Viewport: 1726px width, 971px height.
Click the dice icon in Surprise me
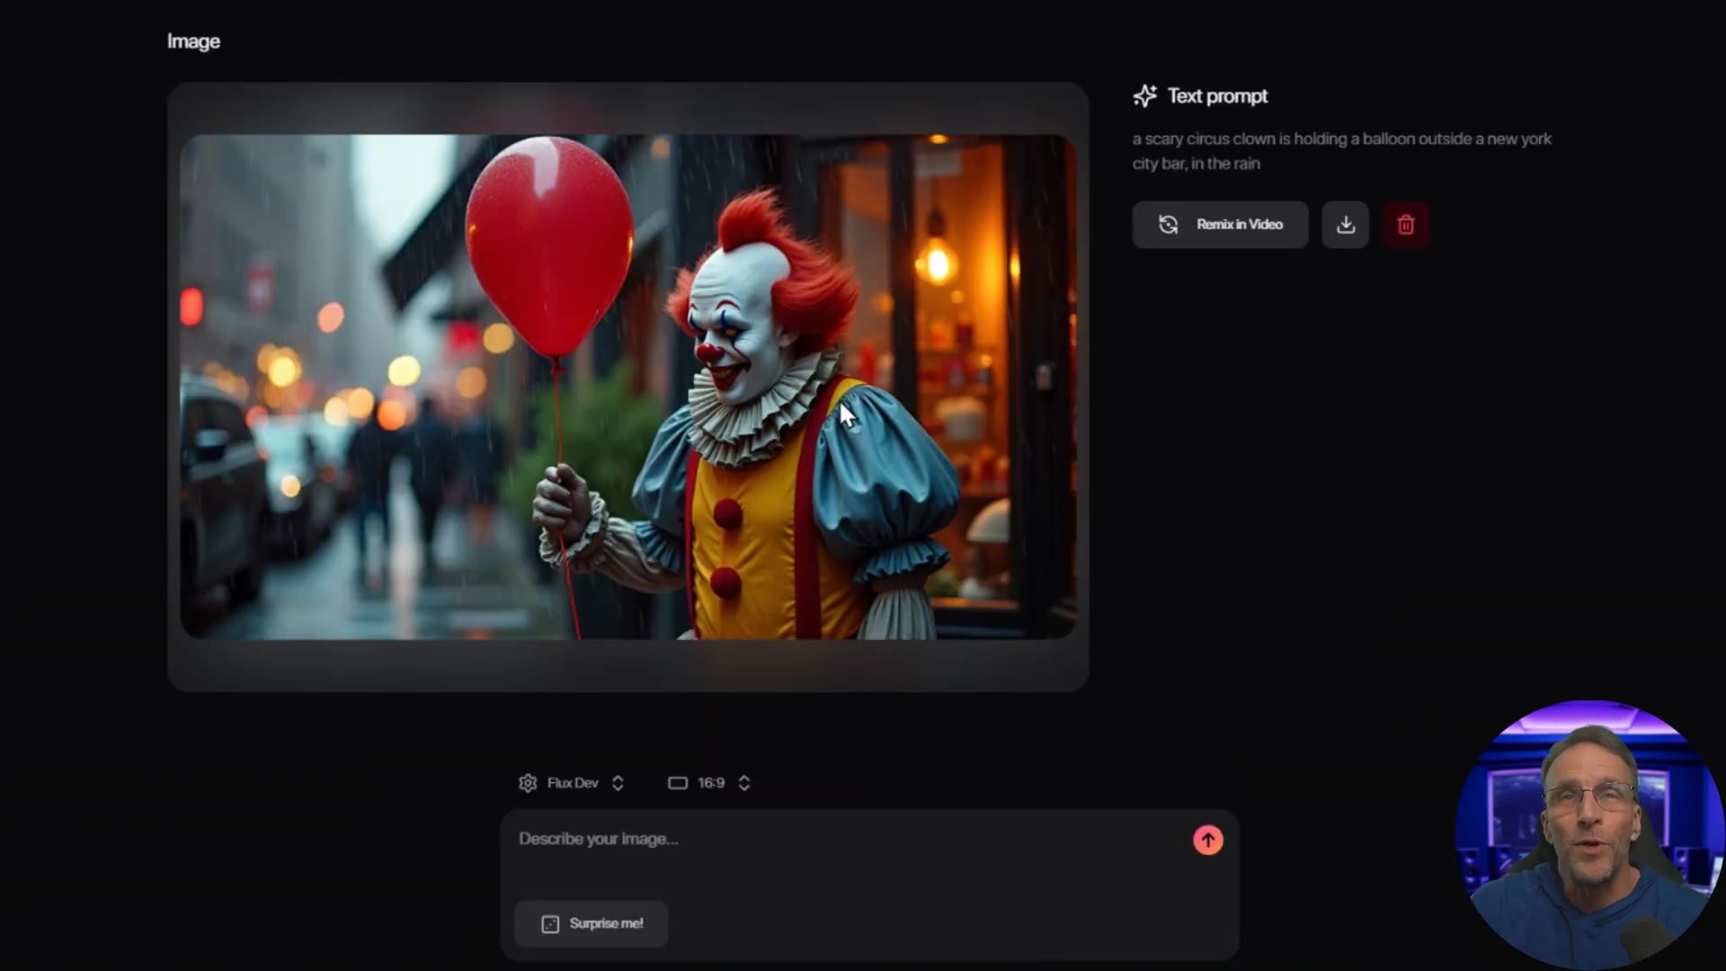point(550,924)
